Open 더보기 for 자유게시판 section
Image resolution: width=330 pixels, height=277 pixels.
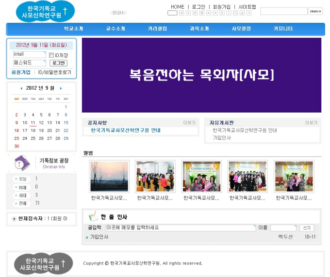(x=311, y=123)
